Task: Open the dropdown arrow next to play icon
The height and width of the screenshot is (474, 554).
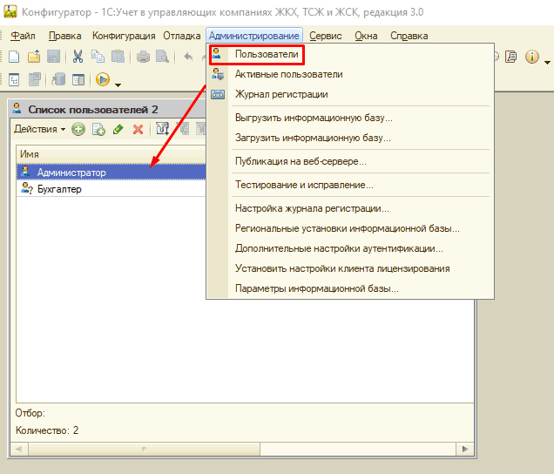Action: (118, 85)
